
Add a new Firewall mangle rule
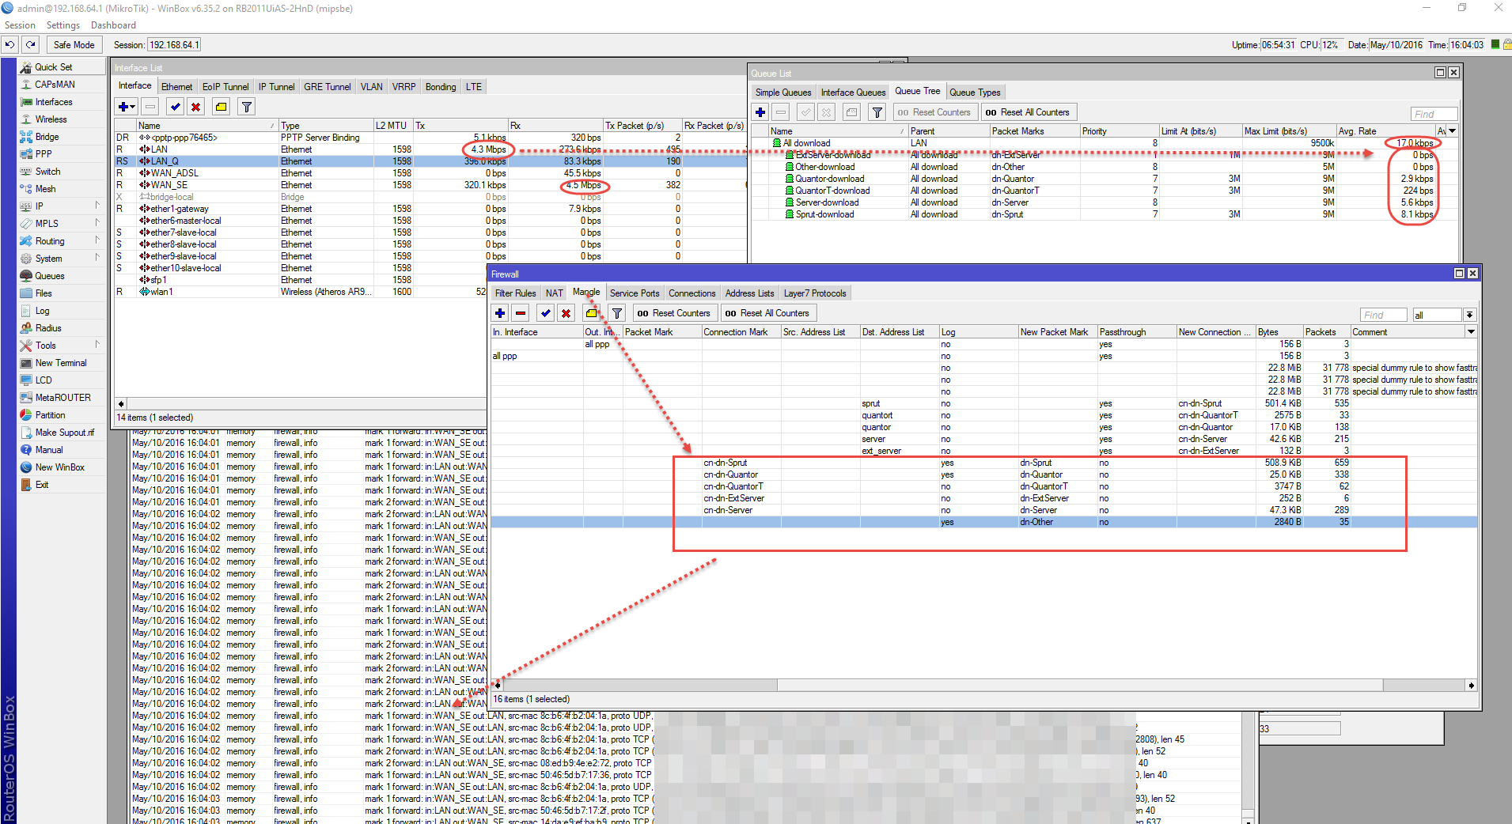click(x=500, y=313)
